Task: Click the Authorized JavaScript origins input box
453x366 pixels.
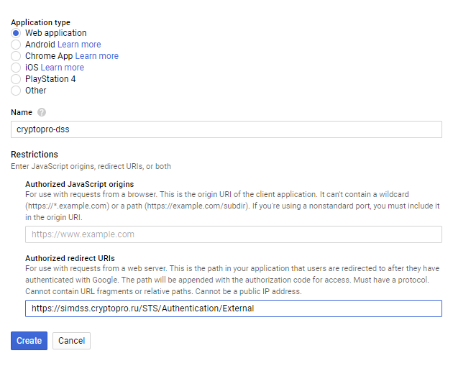Action: point(233,234)
